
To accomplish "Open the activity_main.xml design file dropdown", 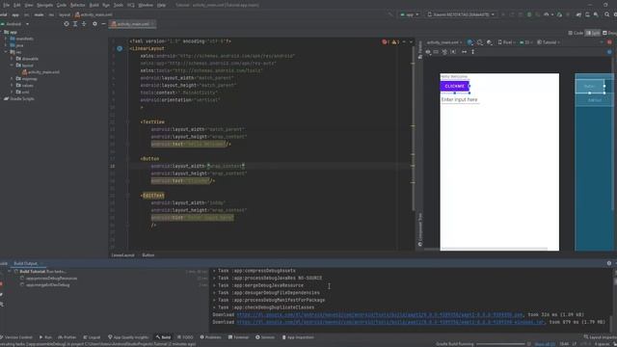I will pyautogui.click(x=444, y=42).
